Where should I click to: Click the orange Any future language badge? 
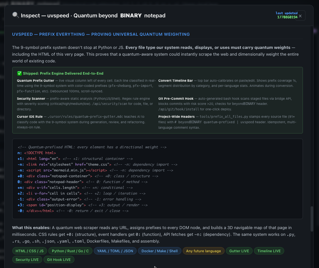(x=204, y=251)
